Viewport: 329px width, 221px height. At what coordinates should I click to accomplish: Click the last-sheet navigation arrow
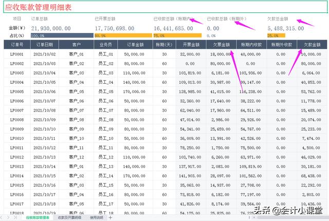pos(15,217)
